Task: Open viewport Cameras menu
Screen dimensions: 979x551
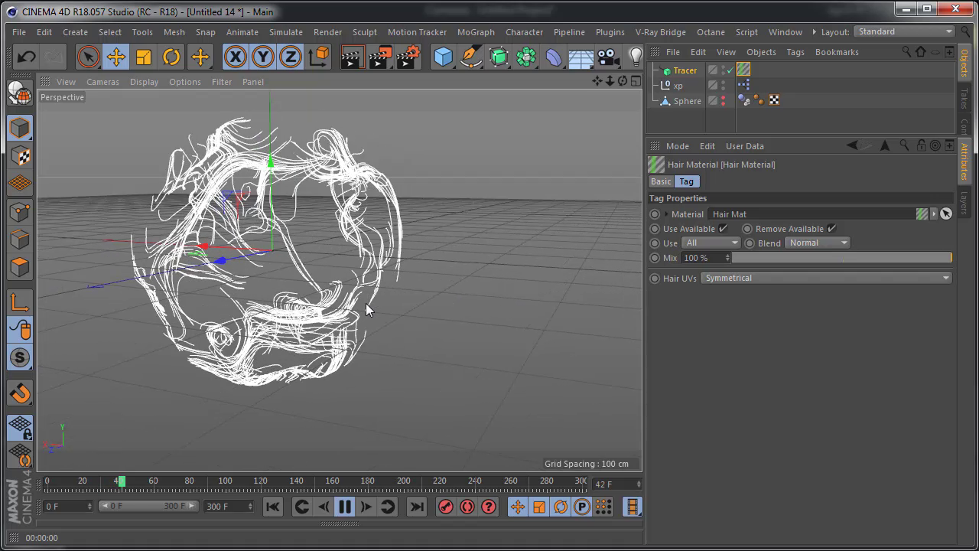Action: [x=102, y=82]
